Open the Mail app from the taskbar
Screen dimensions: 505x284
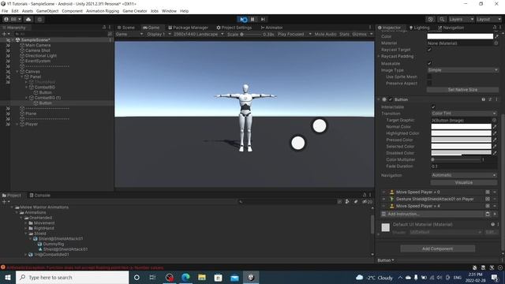pos(234,277)
